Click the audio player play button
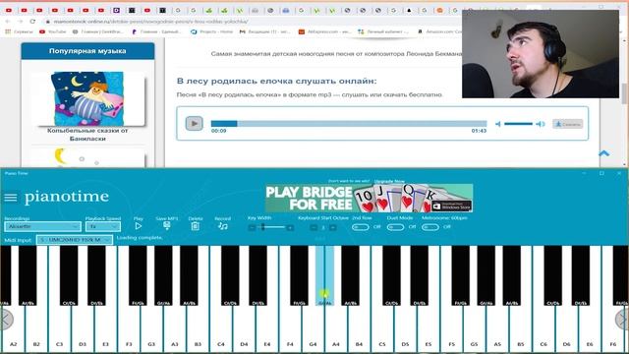Image resolution: width=629 pixels, height=354 pixels. pos(194,124)
